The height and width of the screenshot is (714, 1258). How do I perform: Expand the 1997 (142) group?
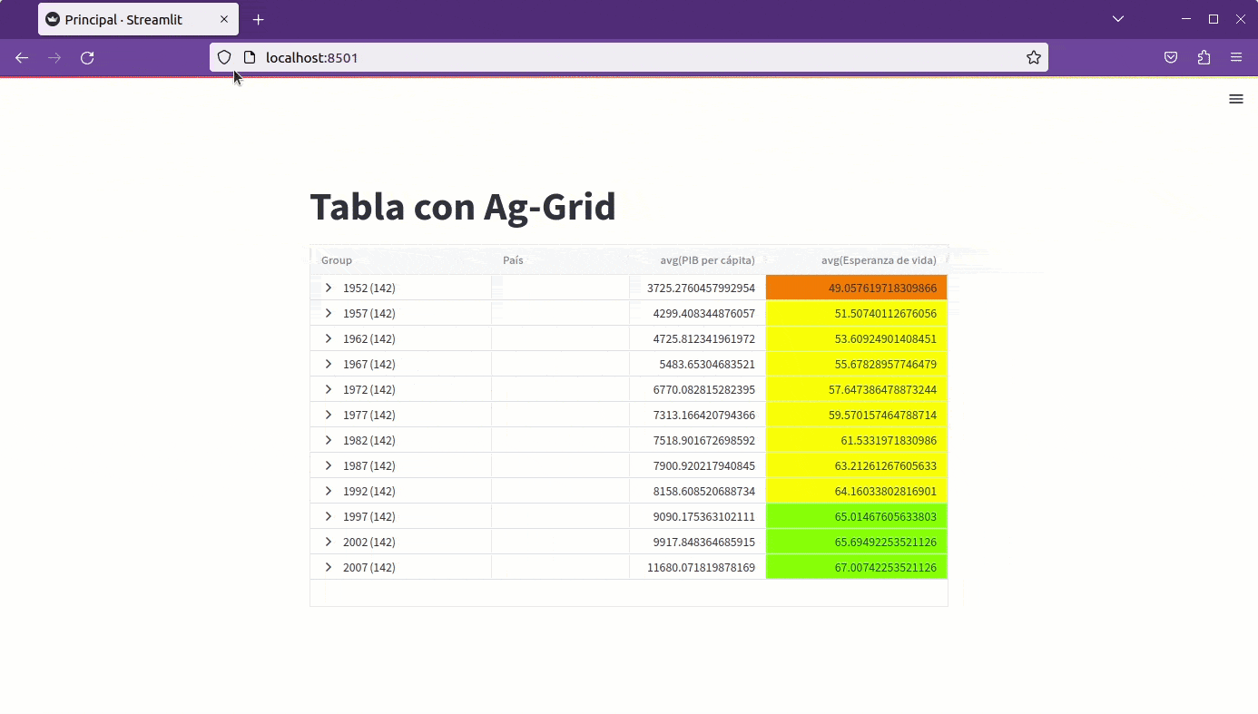[329, 516]
